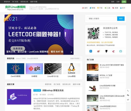Open the Linux教程 penguin thumbnail
The width and height of the screenshot is (131, 111).
coord(72,69)
